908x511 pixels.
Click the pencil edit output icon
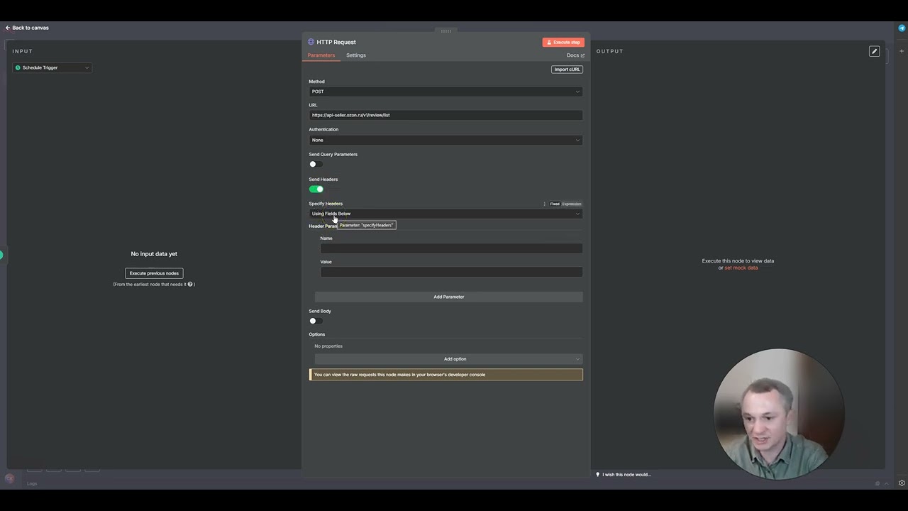click(874, 51)
